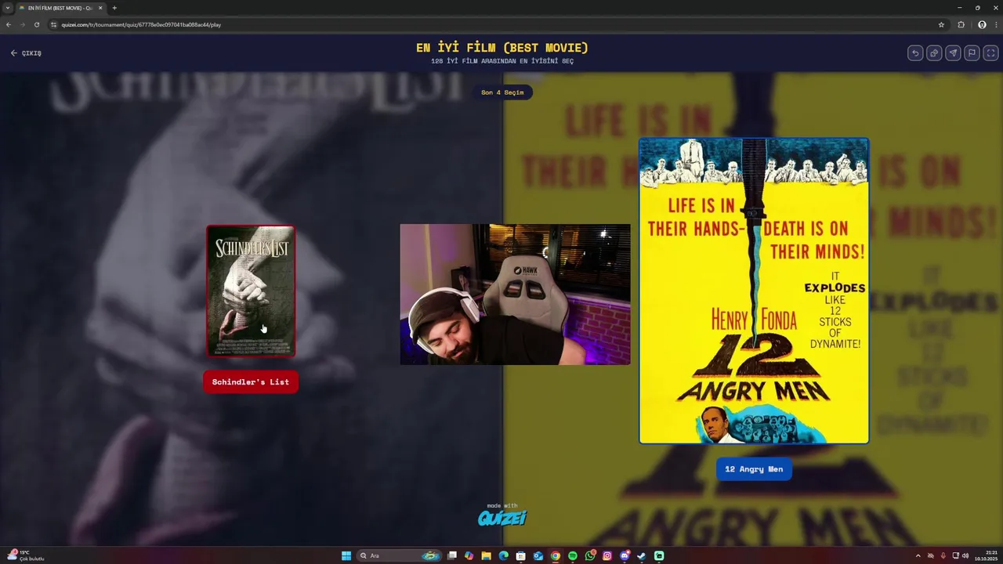Click the microphone tray icon
The height and width of the screenshot is (564, 1003).
coord(943,555)
